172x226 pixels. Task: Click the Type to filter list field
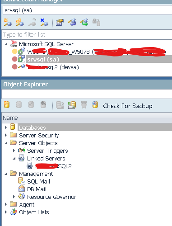pos(87,35)
